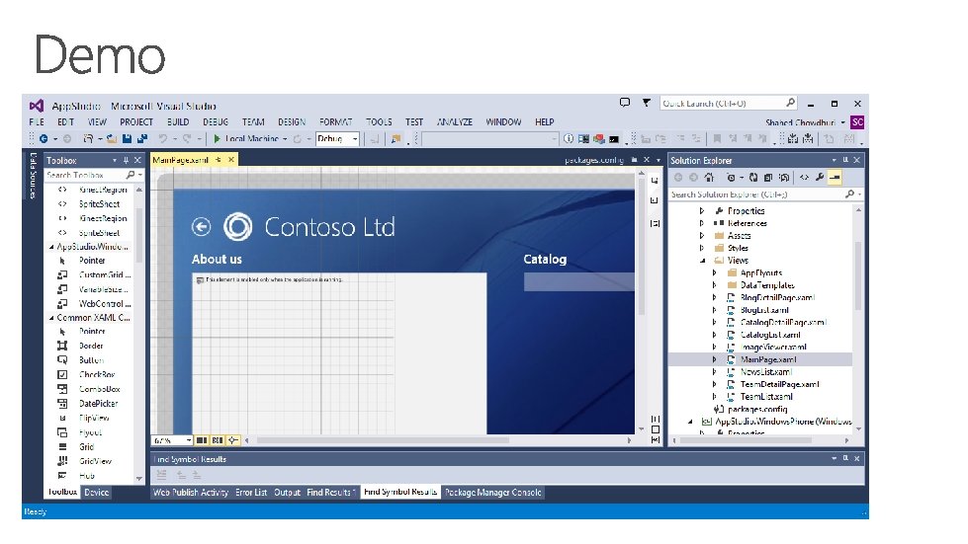
Task: Toggle snap to gridlines button
Action: pos(218,440)
